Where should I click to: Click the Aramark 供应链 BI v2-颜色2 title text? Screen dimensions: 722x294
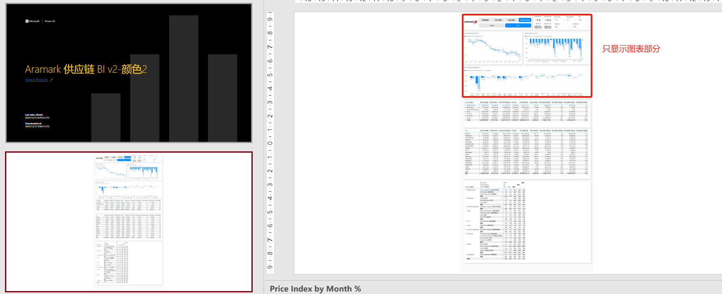pyautogui.click(x=86, y=69)
